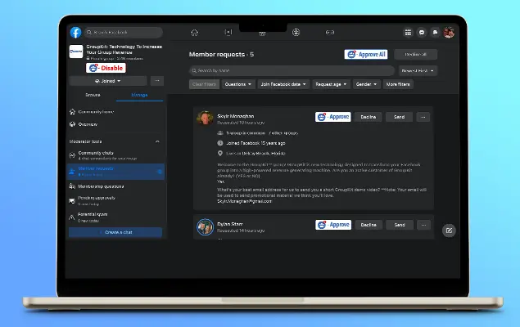This screenshot has height=327, width=520.
Task: Decline Skyir Monaghan's request
Action: click(x=369, y=117)
